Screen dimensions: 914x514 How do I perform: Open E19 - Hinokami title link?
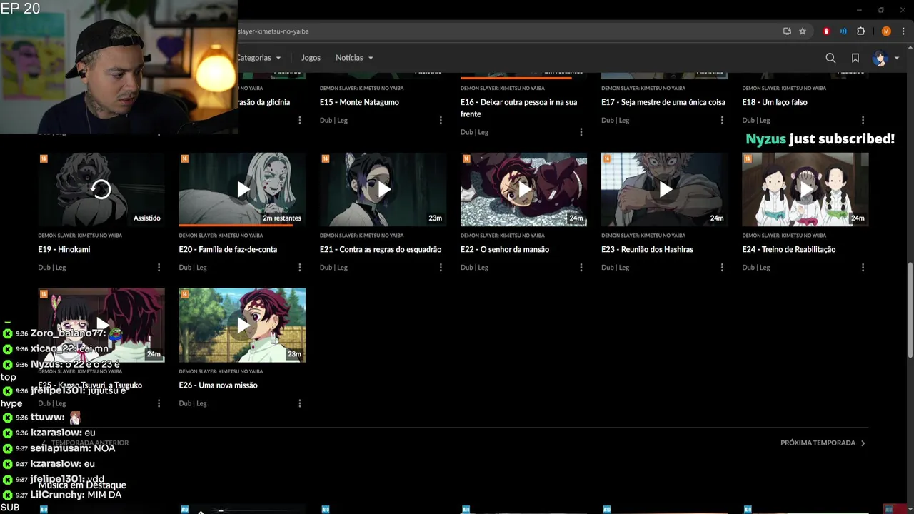pyautogui.click(x=64, y=249)
